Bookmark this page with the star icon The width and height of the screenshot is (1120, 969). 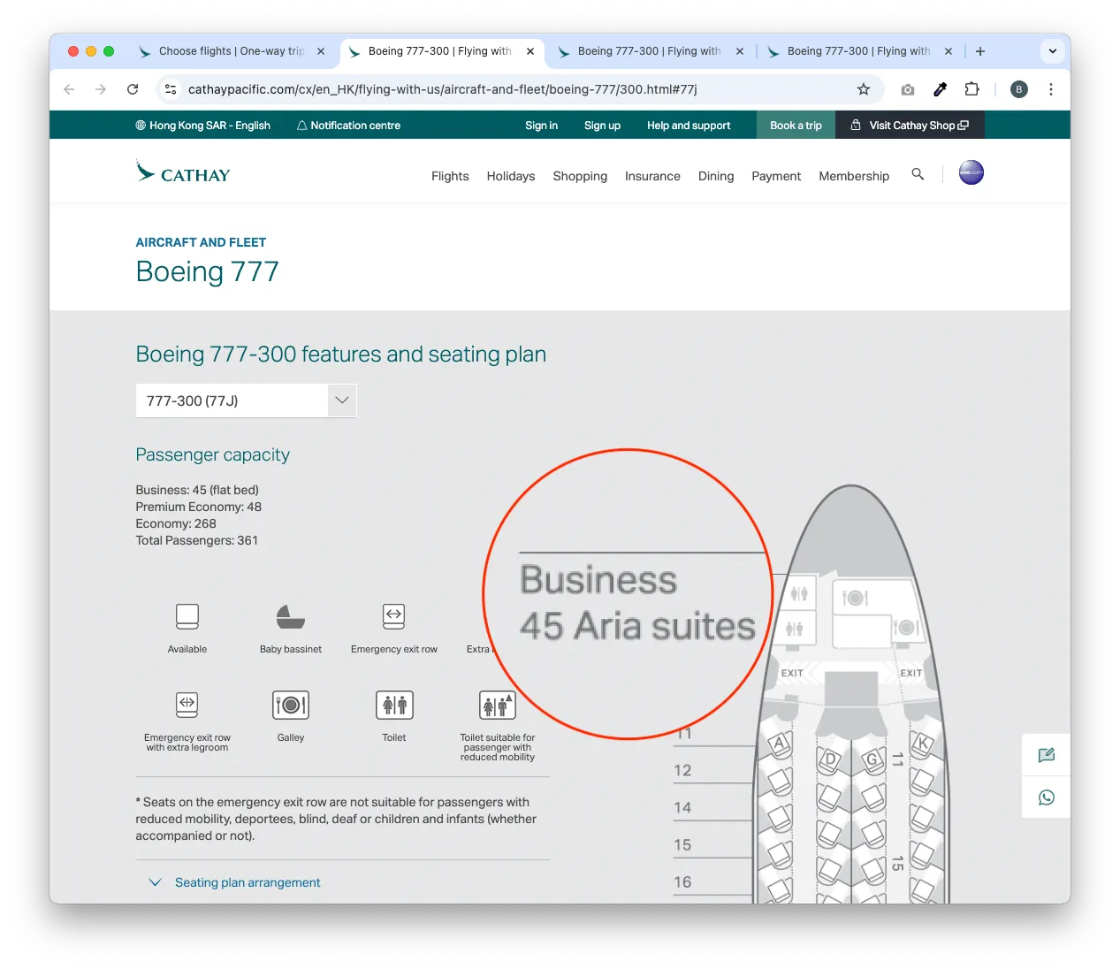864,89
